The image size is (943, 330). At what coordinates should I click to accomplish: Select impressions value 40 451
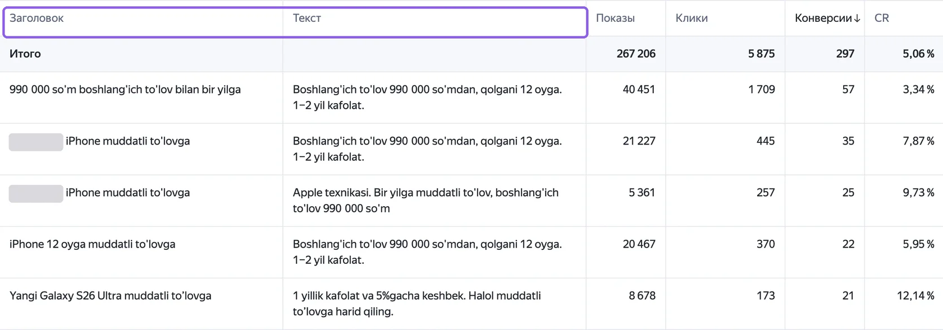pyautogui.click(x=639, y=90)
